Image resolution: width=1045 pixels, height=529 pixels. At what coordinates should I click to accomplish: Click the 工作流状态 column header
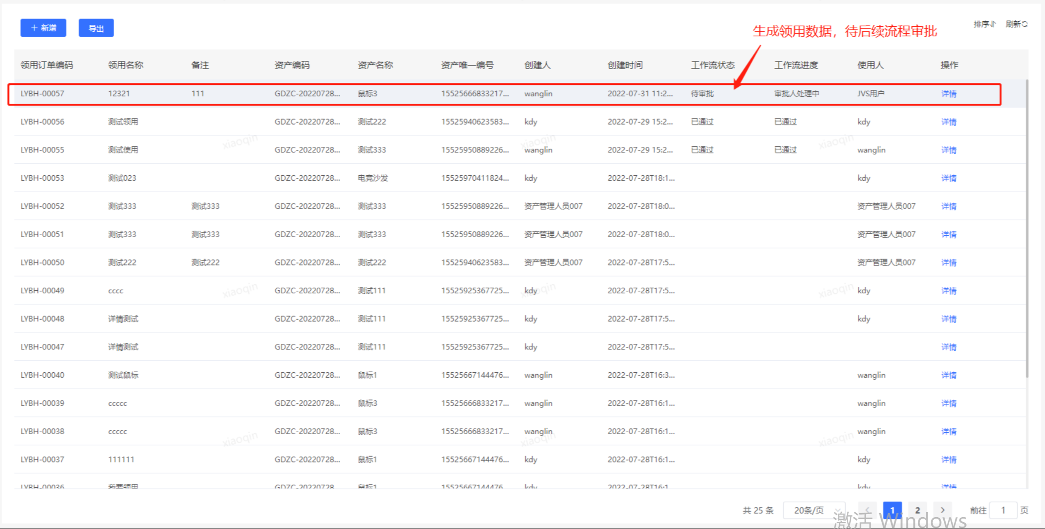[713, 65]
